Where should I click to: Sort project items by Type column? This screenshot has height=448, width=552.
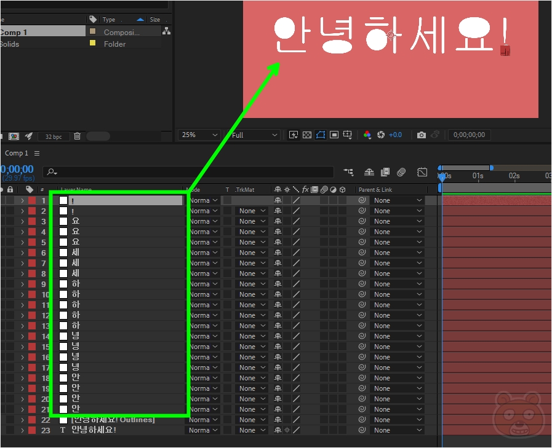(x=109, y=20)
